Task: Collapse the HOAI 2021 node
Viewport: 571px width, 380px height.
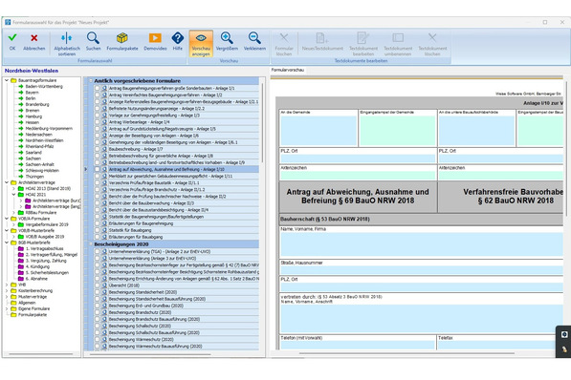Action: point(13,195)
